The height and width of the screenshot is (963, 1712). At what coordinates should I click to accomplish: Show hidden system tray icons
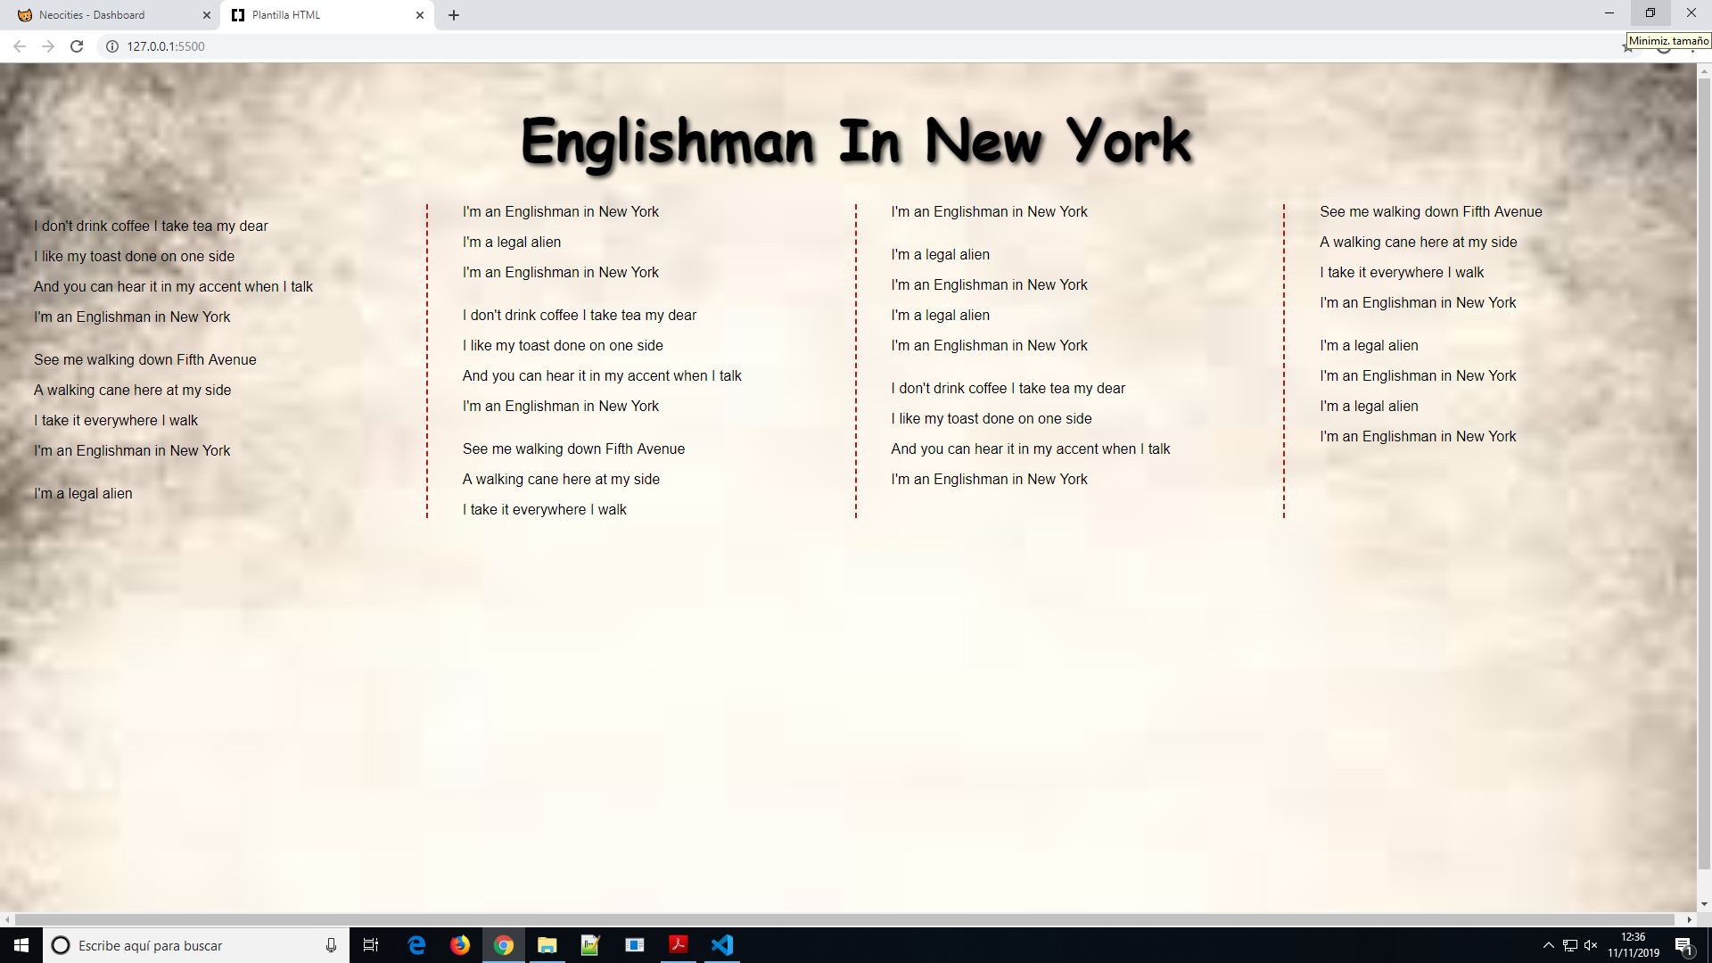[x=1549, y=945]
